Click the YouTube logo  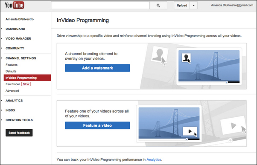(15, 5)
